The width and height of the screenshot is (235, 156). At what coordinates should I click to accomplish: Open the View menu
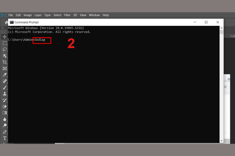[83, 15]
